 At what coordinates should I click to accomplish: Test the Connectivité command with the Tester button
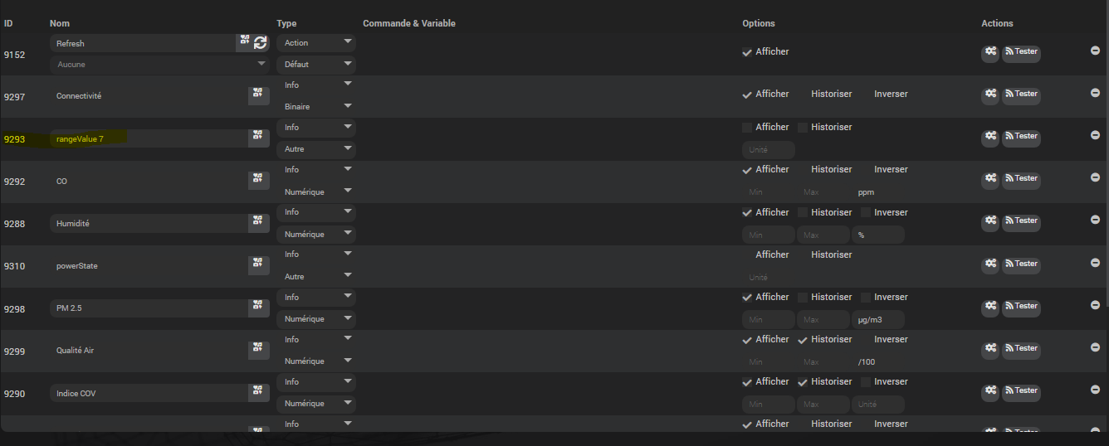tap(1021, 95)
